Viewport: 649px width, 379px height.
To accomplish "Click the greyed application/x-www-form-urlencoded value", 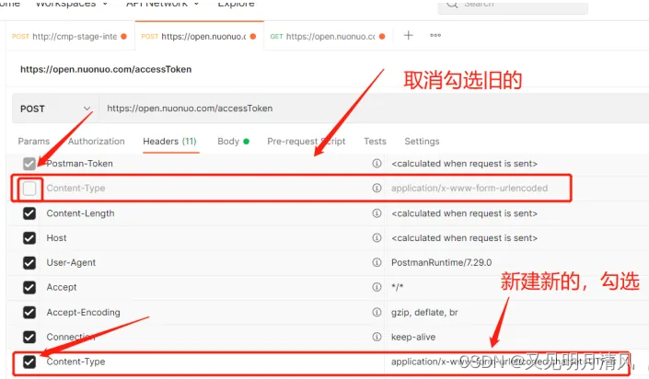I will tap(469, 189).
